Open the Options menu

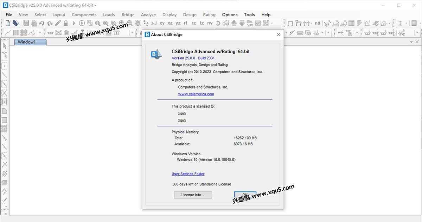point(230,15)
